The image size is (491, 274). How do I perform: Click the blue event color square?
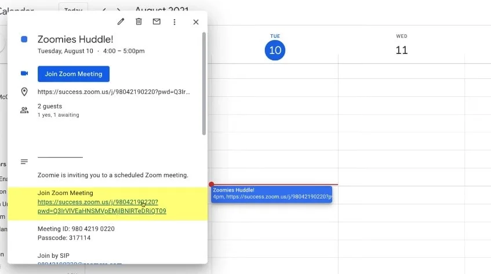pyautogui.click(x=24, y=39)
